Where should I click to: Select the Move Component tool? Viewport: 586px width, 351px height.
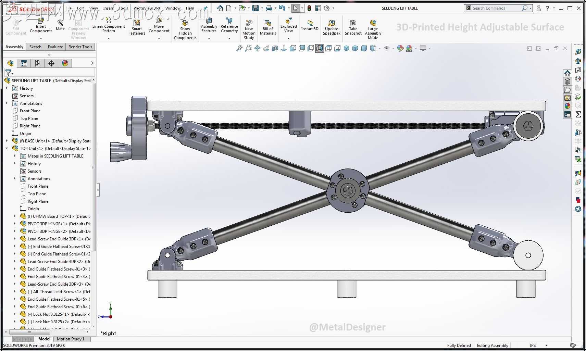(x=159, y=25)
